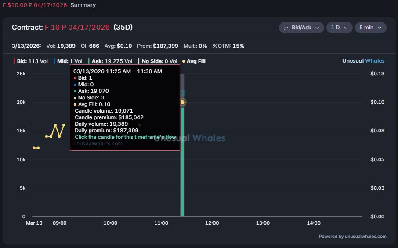Toggle the Avg Fill legend series
This screenshot has height=248, width=398.
pos(194,61)
